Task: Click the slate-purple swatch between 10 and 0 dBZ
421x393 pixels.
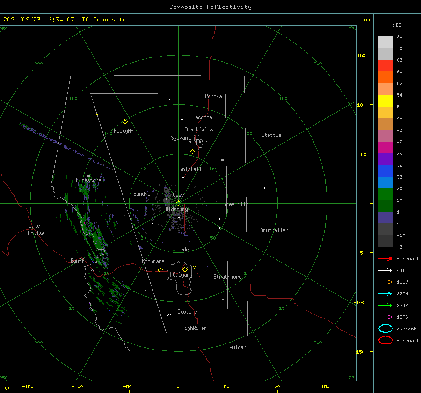Action: click(385, 218)
